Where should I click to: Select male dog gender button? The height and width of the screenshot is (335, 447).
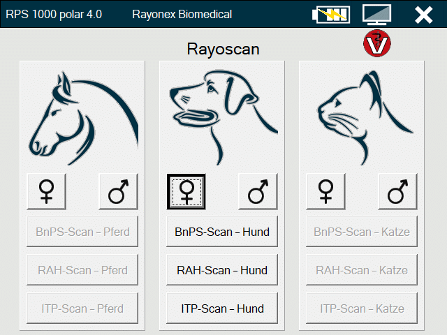pos(258,191)
